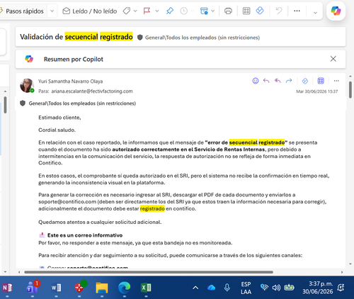
Task: Click the scroll down arrow of reading pane
Action: click(350, 264)
